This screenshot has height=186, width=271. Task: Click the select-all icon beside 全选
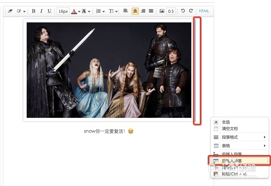click(216, 122)
